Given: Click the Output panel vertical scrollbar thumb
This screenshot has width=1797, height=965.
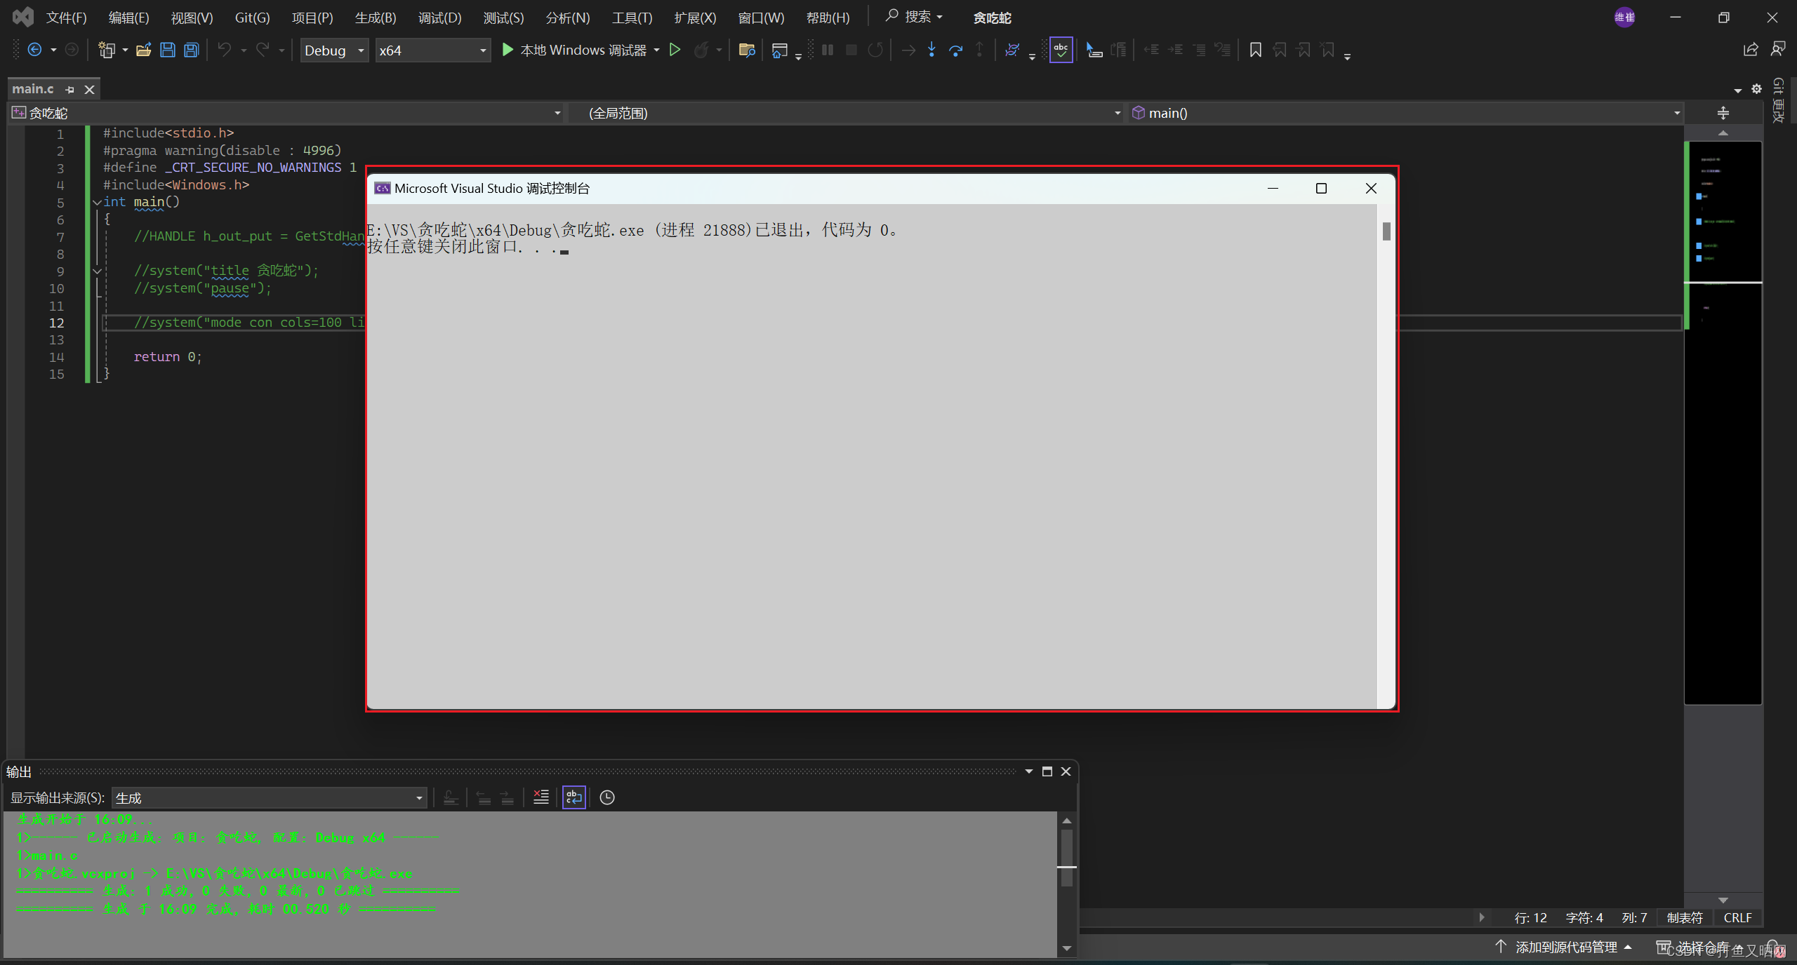Looking at the screenshot, I should 1066,857.
